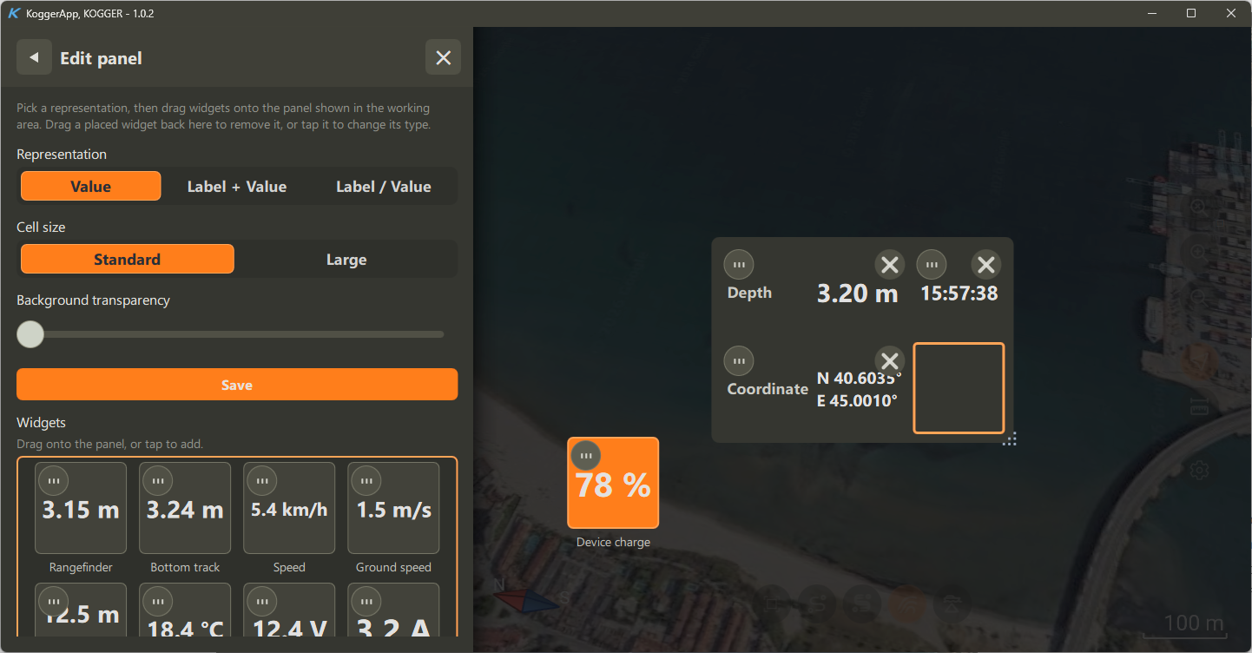Click the Speed widget's drag handle

click(262, 480)
